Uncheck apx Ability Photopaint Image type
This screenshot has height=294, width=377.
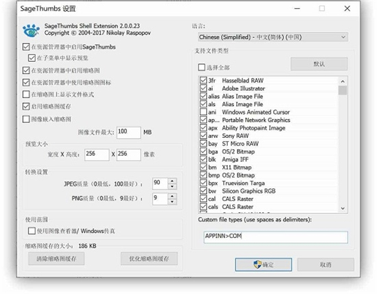pyautogui.click(x=204, y=127)
